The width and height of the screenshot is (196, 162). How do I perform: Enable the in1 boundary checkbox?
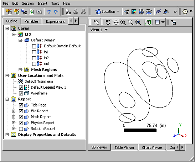[x=34, y=52]
